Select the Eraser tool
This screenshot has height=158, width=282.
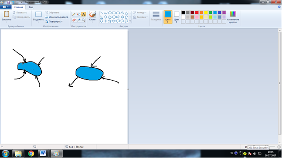(74, 20)
